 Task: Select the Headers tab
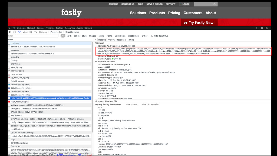pyautogui.click(x=102, y=40)
